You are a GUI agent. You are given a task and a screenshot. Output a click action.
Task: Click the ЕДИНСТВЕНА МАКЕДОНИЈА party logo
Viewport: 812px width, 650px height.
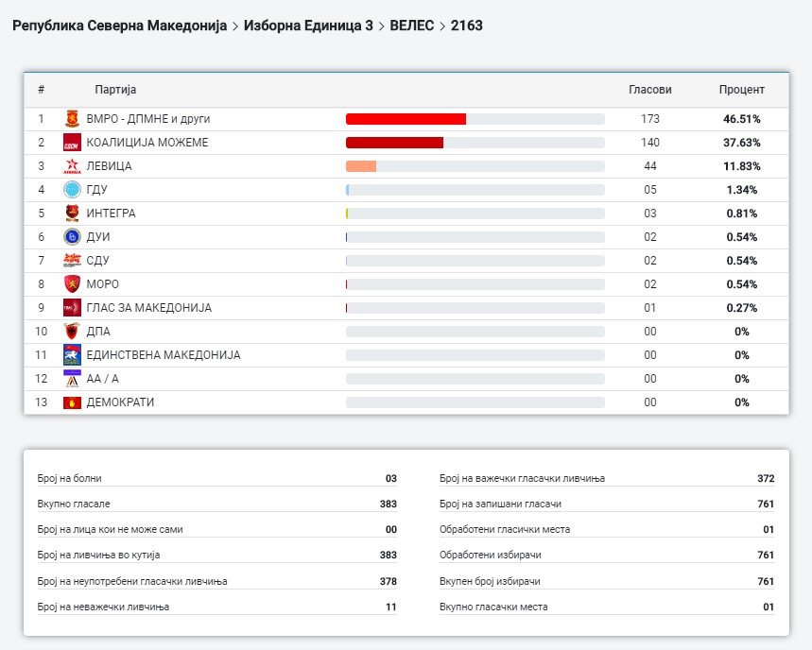(x=71, y=355)
